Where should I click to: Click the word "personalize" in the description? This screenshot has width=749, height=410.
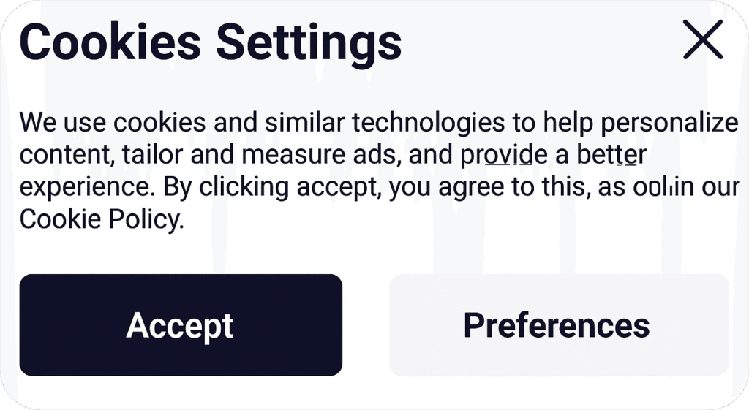pyautogui.click(x=669, y=123)
